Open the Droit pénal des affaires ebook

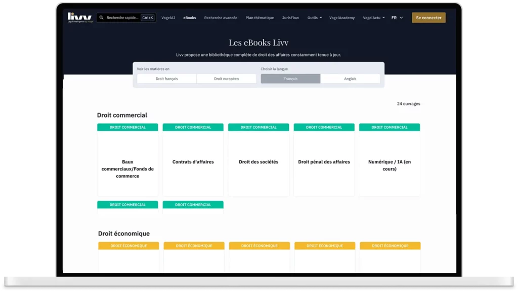coord(324,162)
